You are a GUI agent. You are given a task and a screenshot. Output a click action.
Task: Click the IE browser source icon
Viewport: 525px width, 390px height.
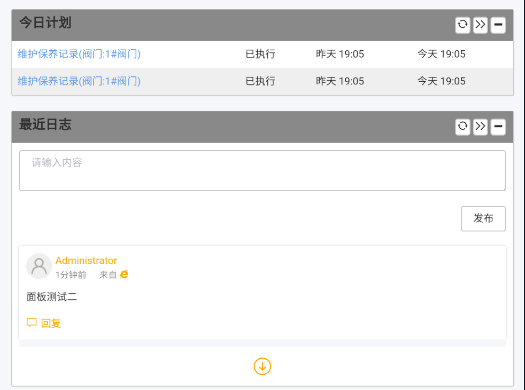click(124, 275)
